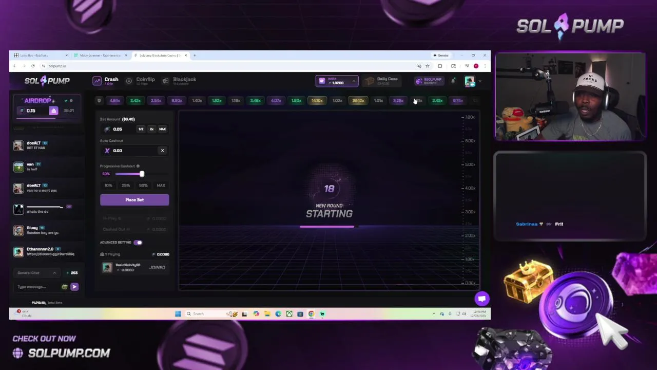Viewport: 657px width, 370px height.
Task: Adjust the Progressive Cashout slider handle
Action: [x=142, y=174]
